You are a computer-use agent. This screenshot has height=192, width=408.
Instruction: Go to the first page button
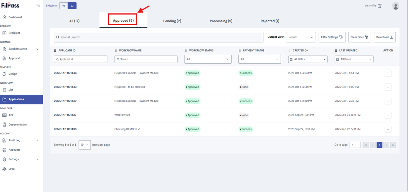click(366, 145)
